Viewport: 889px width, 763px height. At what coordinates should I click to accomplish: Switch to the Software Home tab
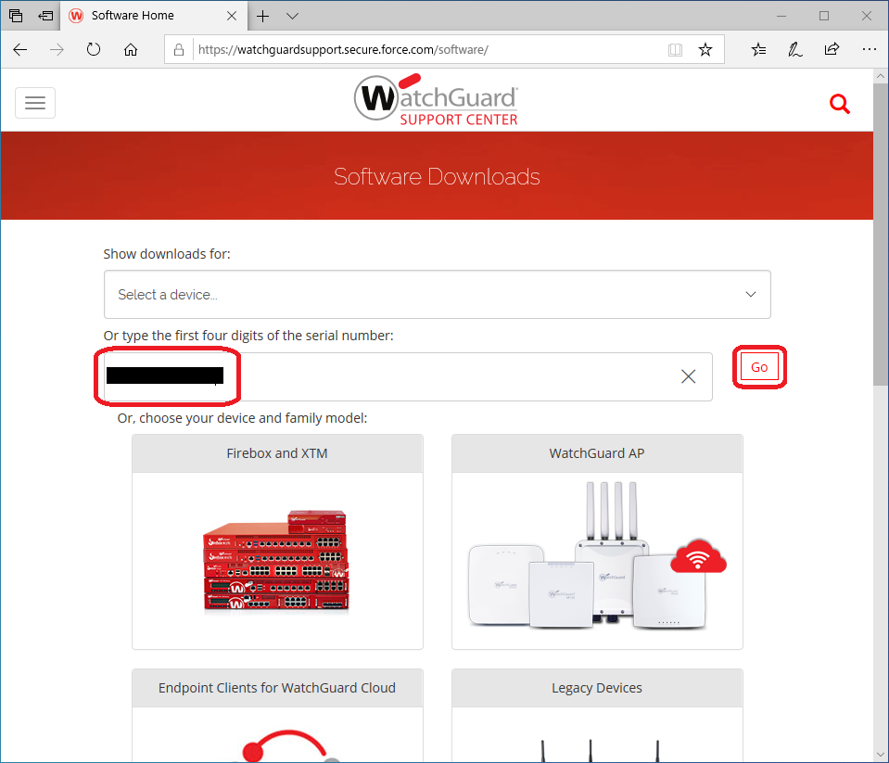(x=153, y=16)
